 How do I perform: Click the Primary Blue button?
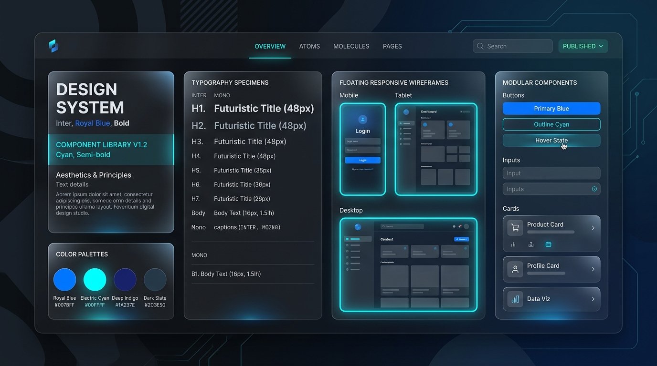(551, 109)
